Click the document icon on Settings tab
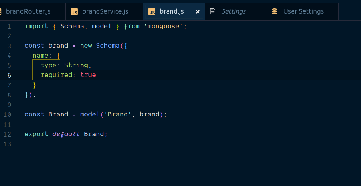The image size is (361, 186). [213, 11]
